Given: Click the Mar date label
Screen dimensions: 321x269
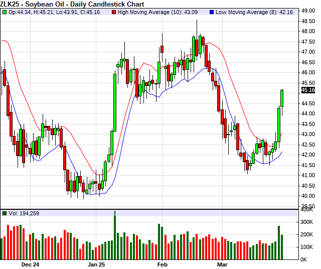Looking at the screenshot, I should point(223,263).
